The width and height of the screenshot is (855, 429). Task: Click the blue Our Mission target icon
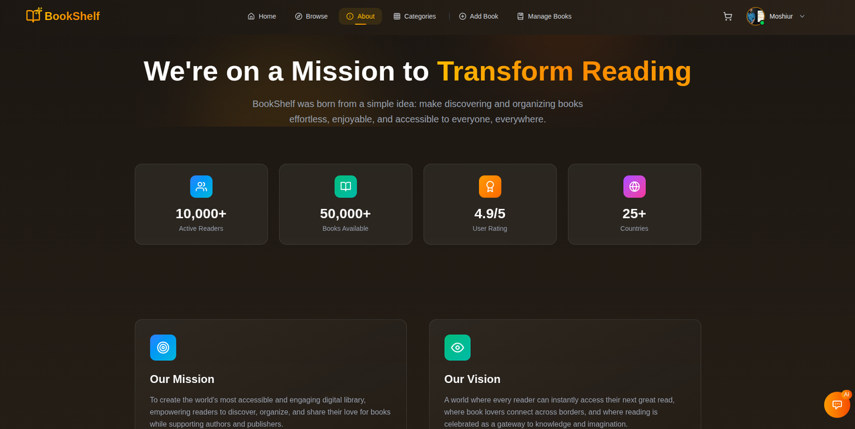coord(163,348)
